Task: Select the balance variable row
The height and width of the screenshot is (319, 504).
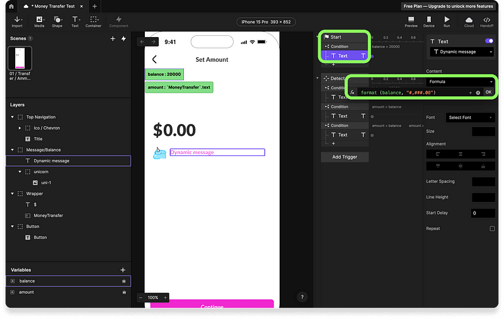Action: (x=68, y=281)
